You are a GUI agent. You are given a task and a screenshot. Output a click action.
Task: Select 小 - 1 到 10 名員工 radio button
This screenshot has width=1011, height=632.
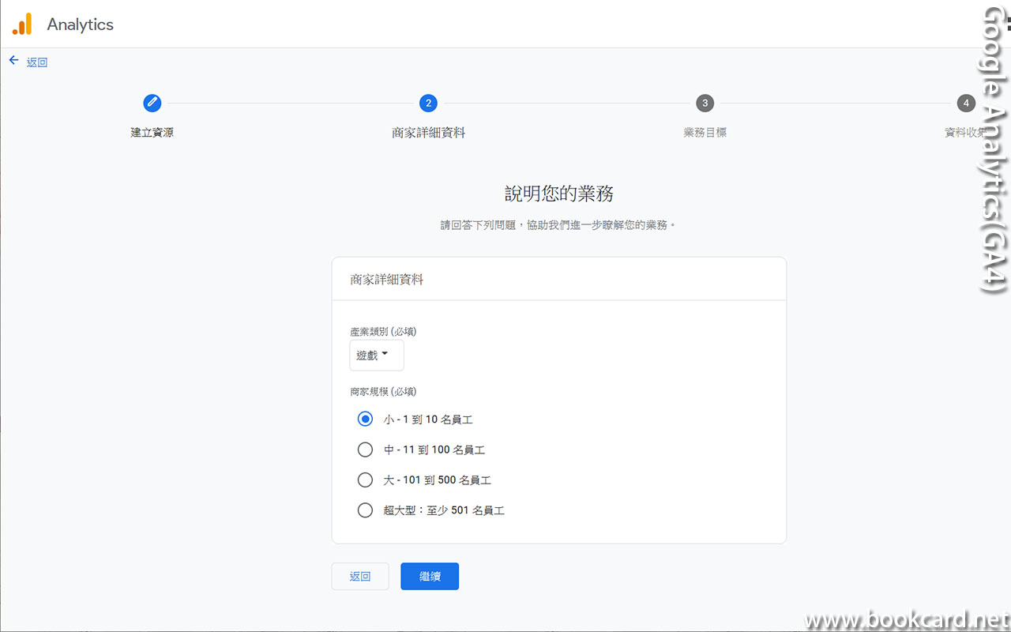365,419
